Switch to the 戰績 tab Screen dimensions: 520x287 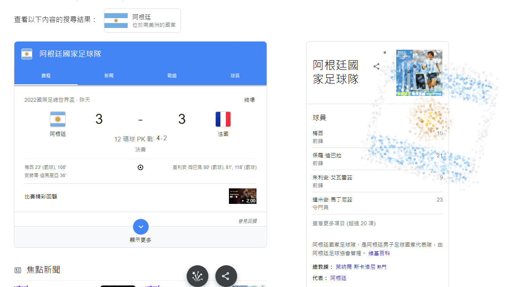tap(172, 76)
